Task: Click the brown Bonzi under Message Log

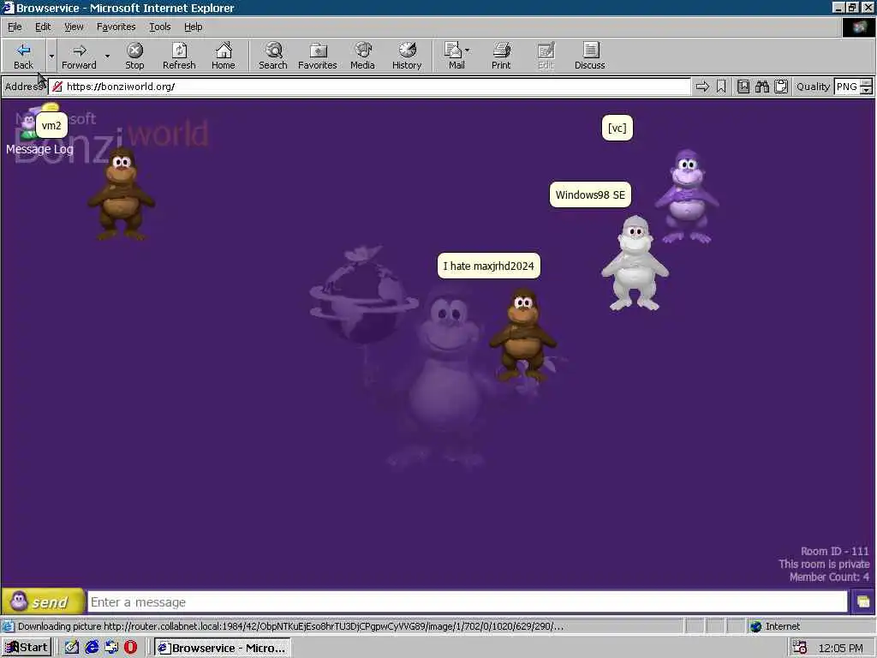Action: click(121, 194)
